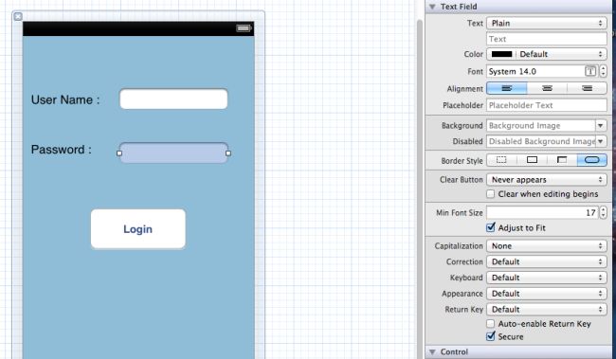Enable Auto-enable Return Key checkbox
Image resolution: width=616 pixels, height=359 pixels.
[x=490, y=324]
